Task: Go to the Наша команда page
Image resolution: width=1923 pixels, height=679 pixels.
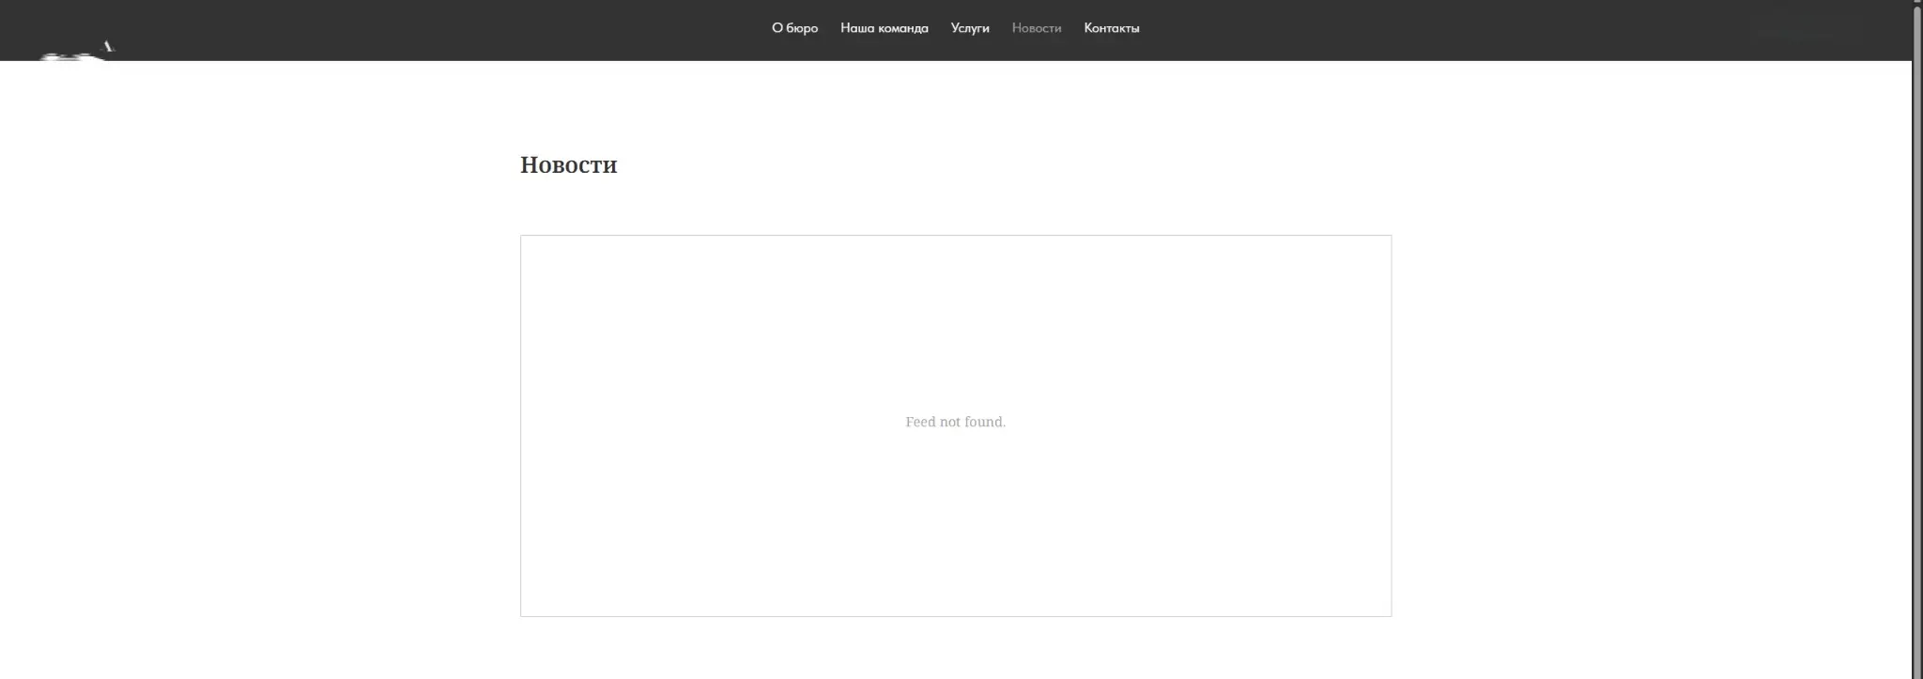Action: point(884,28)
